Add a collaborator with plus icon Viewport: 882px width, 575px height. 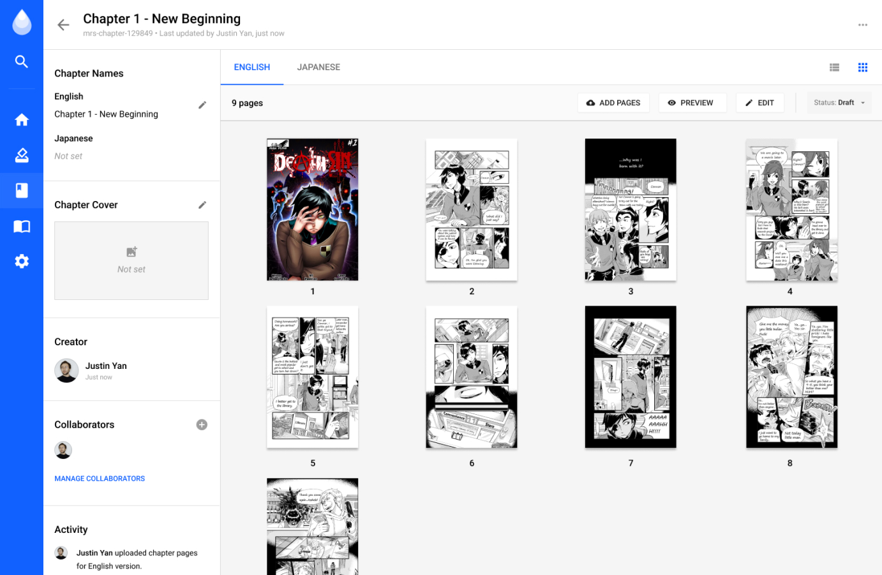tap(202, 425)
